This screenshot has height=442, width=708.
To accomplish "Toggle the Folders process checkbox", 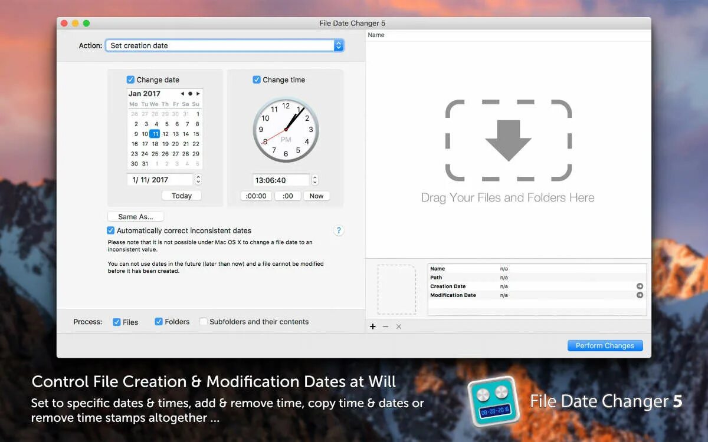I will 159,322.
